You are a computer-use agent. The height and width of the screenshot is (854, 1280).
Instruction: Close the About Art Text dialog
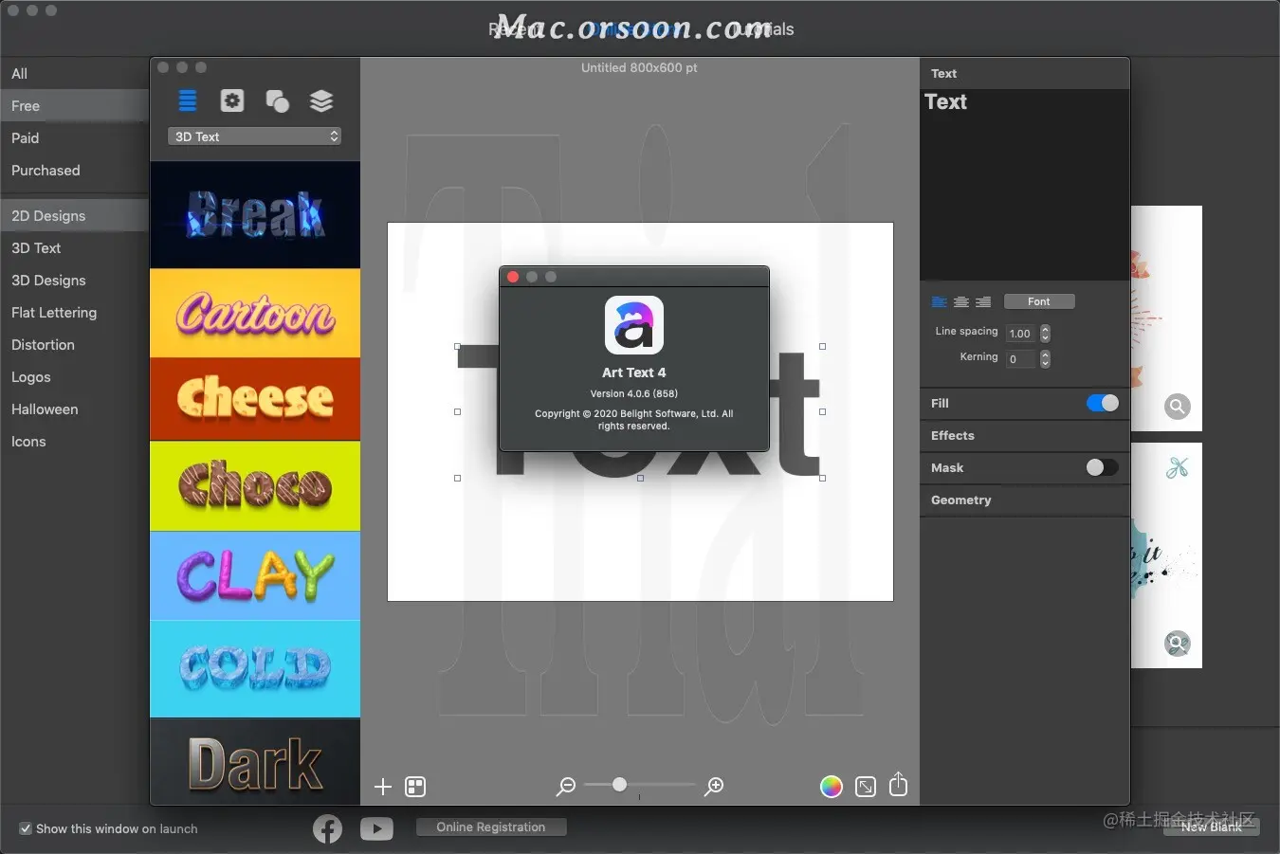click(x=513, y=277)
